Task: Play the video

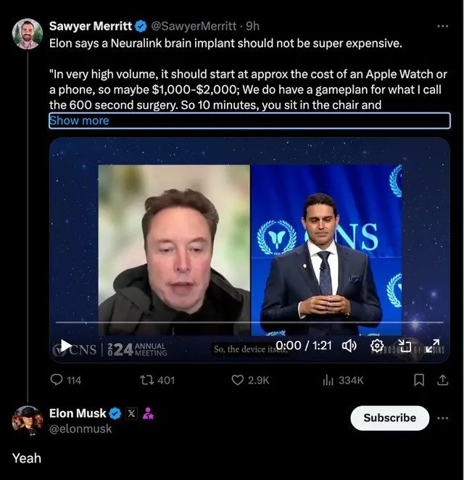Action: 66,346
